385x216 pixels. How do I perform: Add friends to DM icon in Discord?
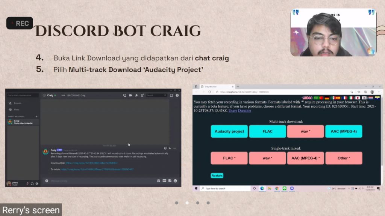point(142,95)
